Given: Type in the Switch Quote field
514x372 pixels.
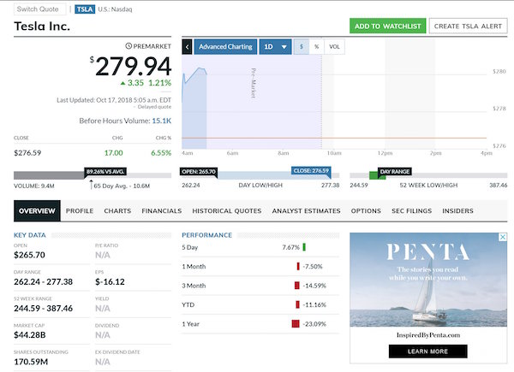Looking at the screenshot, I should tap(39, 9).
